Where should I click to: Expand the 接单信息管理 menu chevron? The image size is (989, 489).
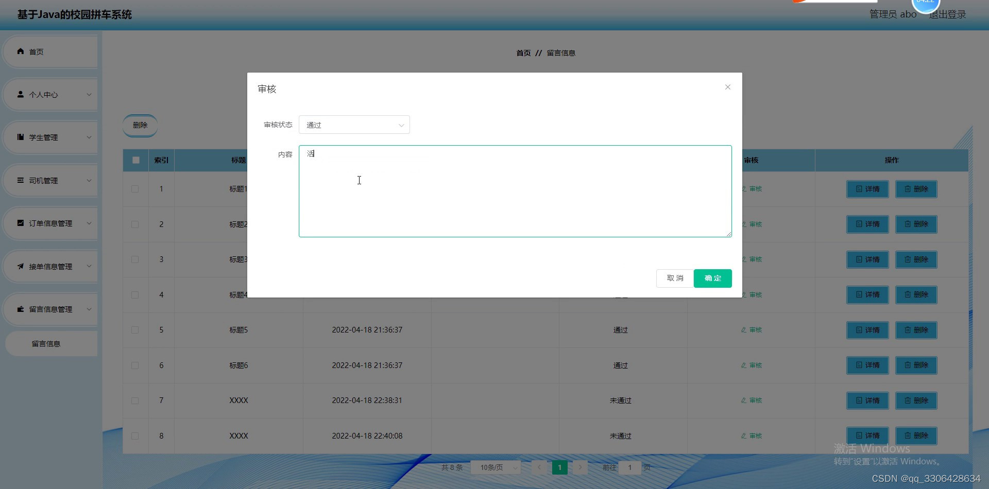click(x=89, y=267)
